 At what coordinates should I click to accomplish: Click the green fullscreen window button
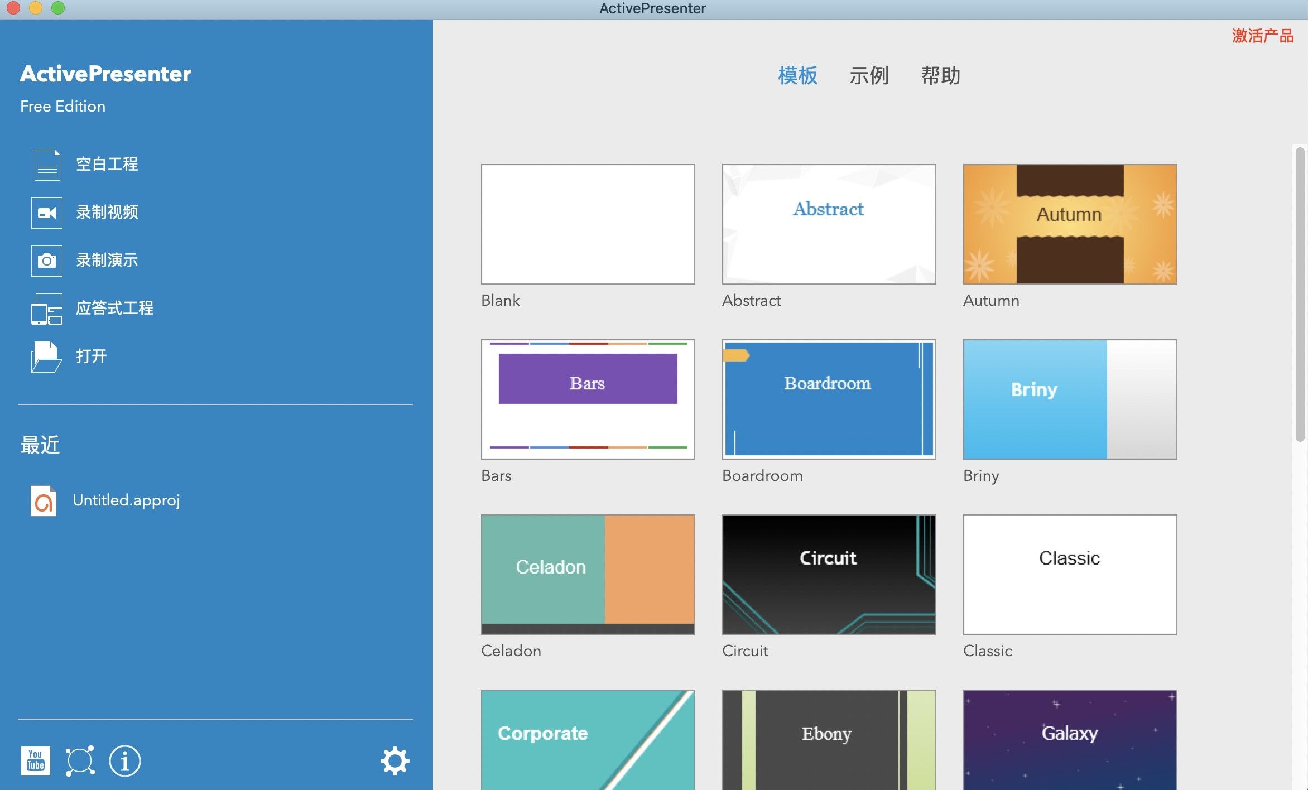click(x=58, y=7)
